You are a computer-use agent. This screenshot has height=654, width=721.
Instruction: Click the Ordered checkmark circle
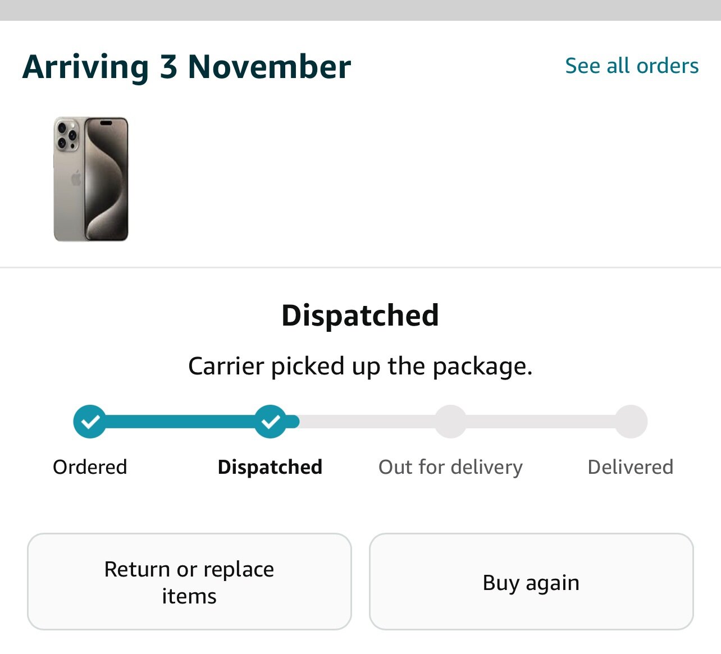point(90,421)
